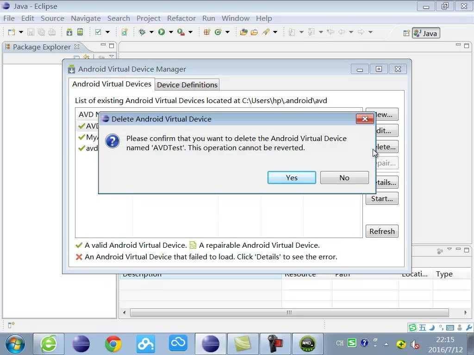Click the Print toolbar icon
474x355 pixels.
pyautogui.click(x=52, y=32)
